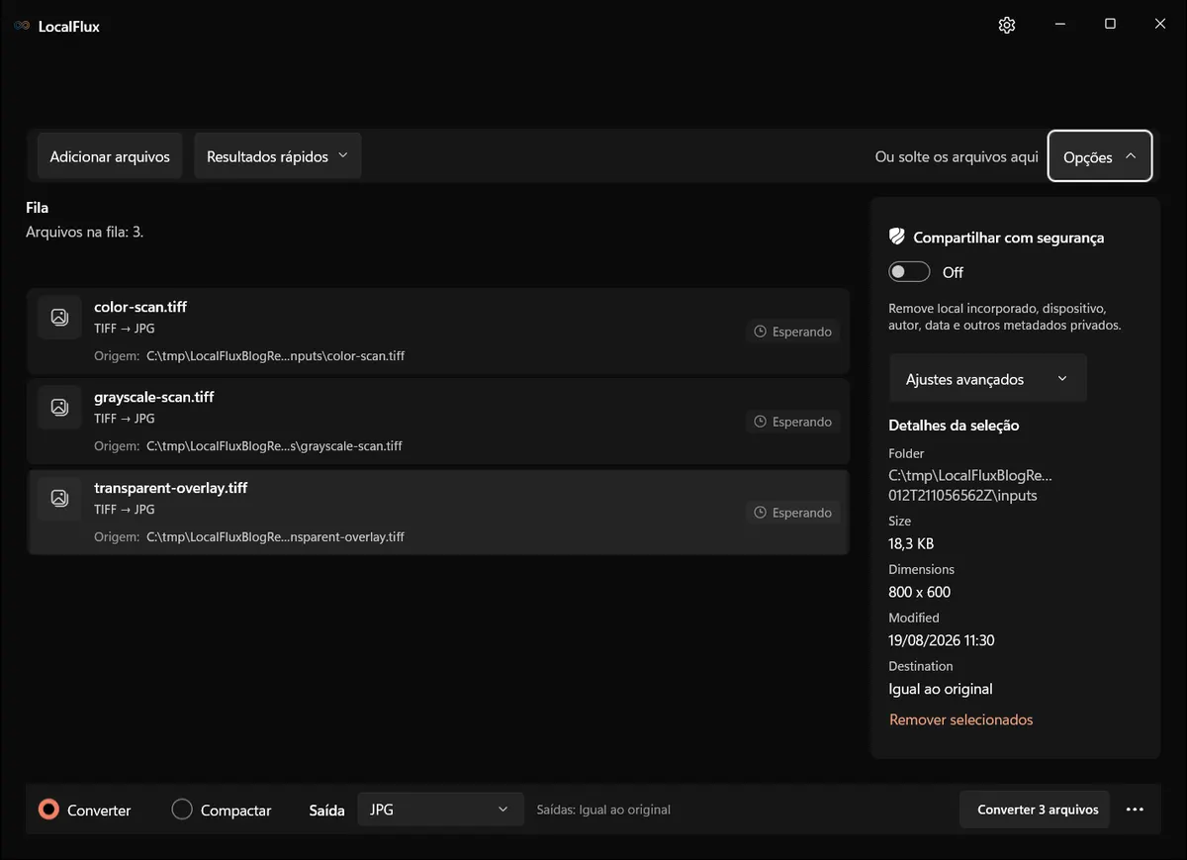Click clock icon in transparent-overlay.tiff status badge
Image resolution: width=1187 pixels, height=860 pixels.
(761, 513)
